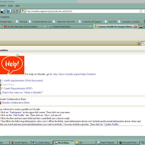Viewport: 145px width, 145px height.
Task: Click the Edit Profile link in instructions
Action: pos(19,115)
